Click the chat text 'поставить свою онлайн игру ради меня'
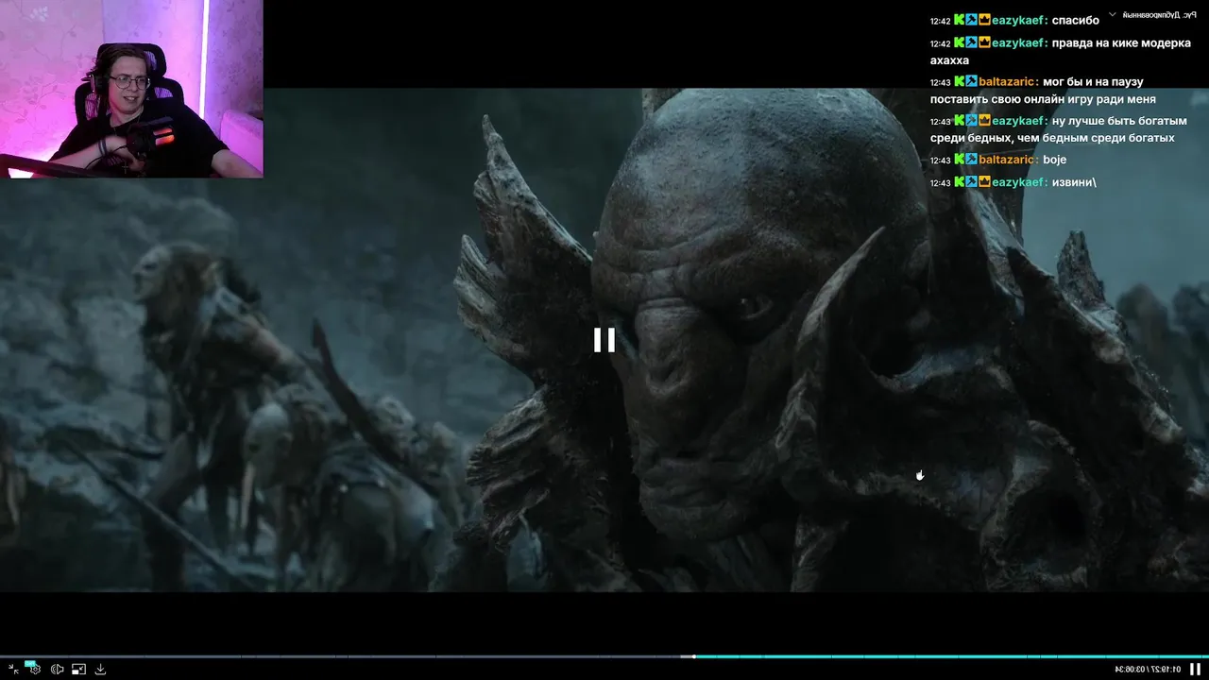The width and height of the screenshot is (1209, 680). coord(1043,99)
